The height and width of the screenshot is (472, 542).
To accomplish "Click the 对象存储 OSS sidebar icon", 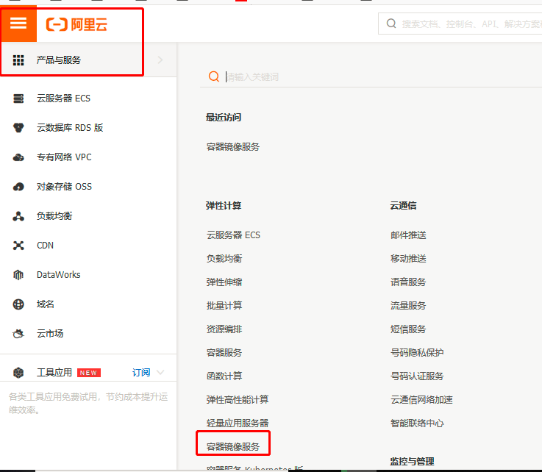I will (18, 187).
